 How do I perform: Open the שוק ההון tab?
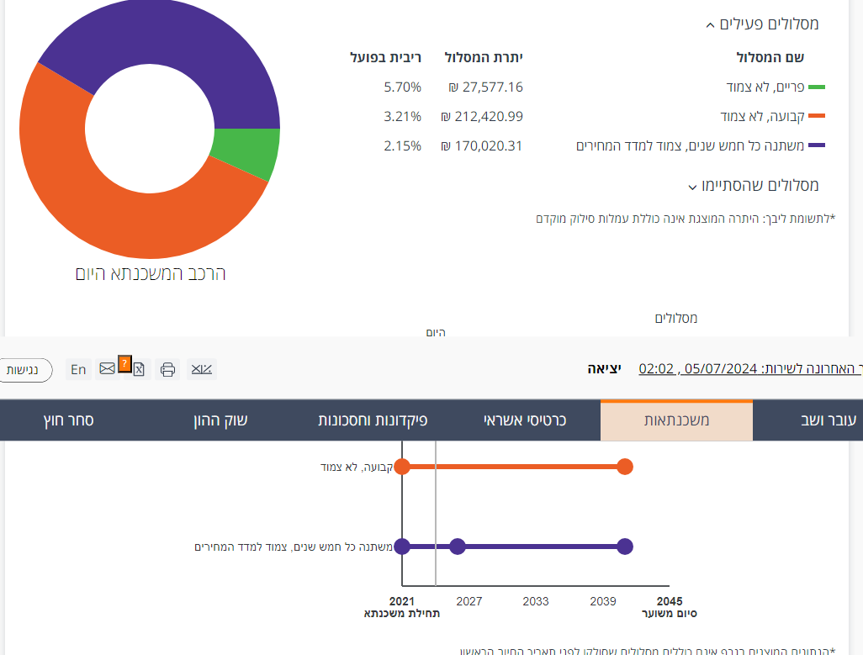(220, 420)
